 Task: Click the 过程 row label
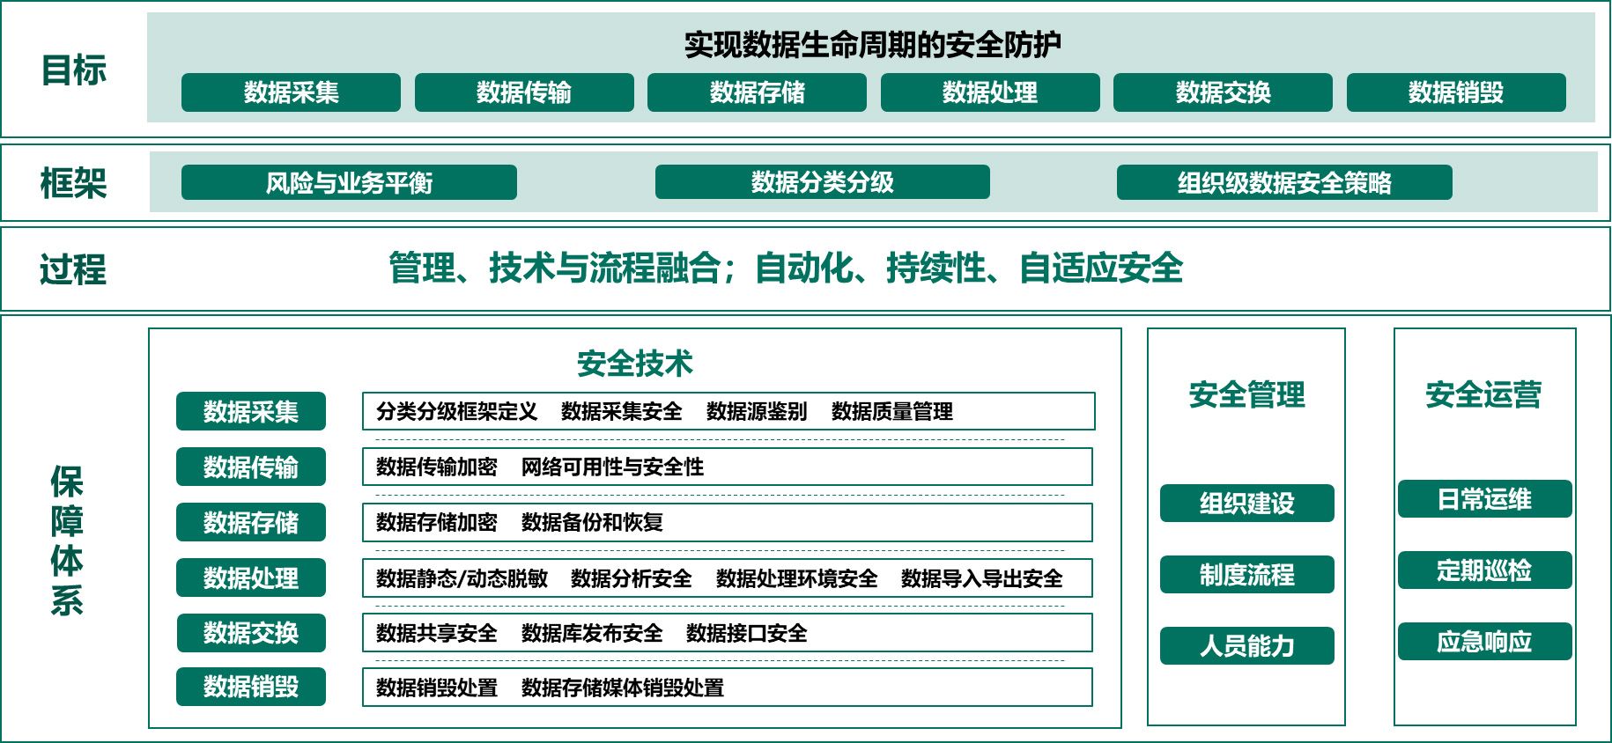pyautogui.click(x=73, y=269)
